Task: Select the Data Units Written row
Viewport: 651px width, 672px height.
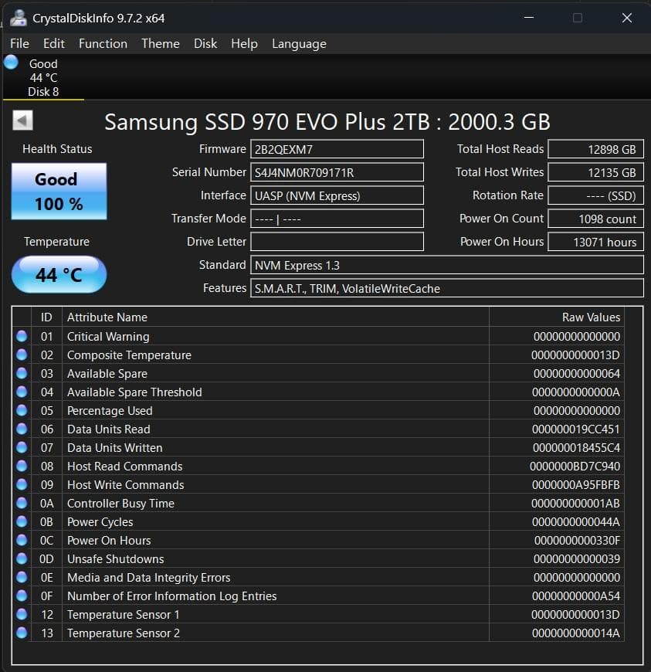Action: coord(232,447)
